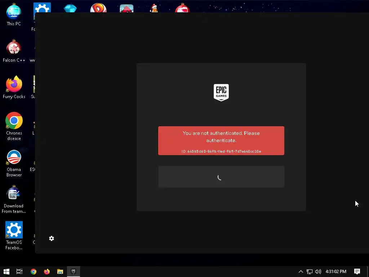
Task: Open TeamOS Facebook desktop shortcut
Action: (14, 236)
